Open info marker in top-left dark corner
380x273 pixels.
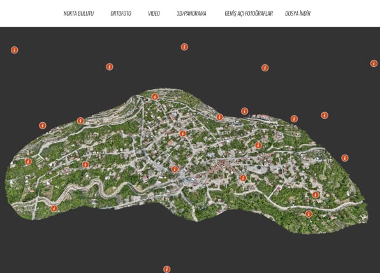coord(15,50)
